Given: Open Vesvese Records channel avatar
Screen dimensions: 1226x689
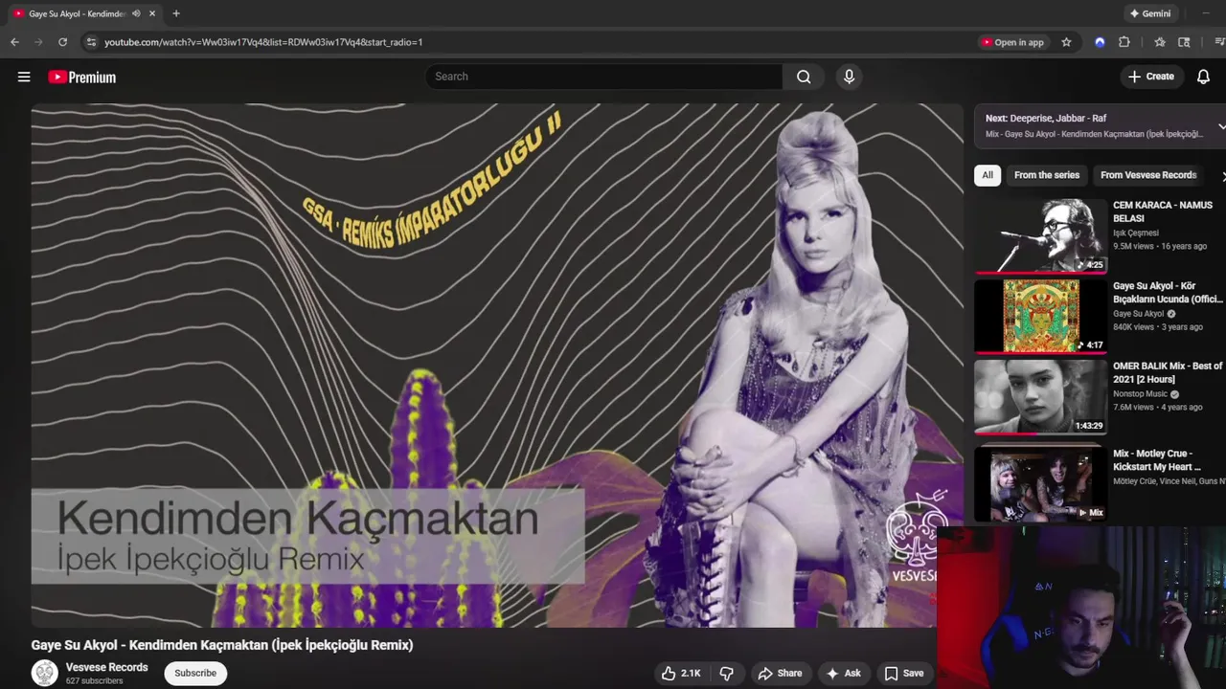Looking at the screenshot, I should [45, 673].
